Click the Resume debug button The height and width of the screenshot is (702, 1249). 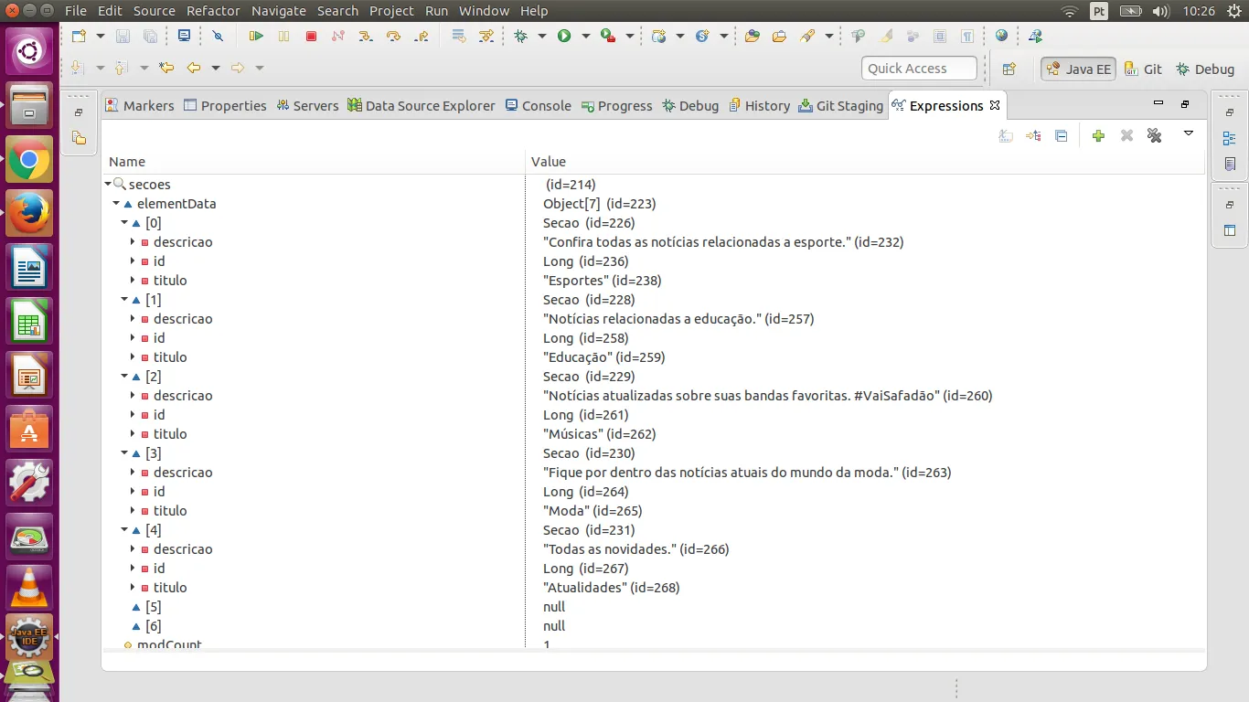(256, 37)
